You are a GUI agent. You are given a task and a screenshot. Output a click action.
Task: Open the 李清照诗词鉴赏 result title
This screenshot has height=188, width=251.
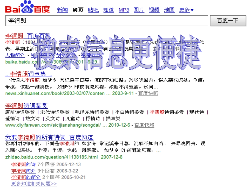pos(26,106)
